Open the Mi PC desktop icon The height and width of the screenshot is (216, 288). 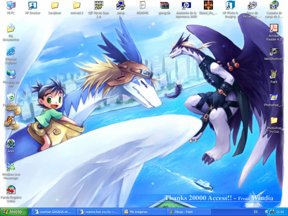click(11, 5)
